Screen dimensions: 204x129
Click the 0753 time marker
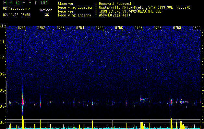coord(61,28)
